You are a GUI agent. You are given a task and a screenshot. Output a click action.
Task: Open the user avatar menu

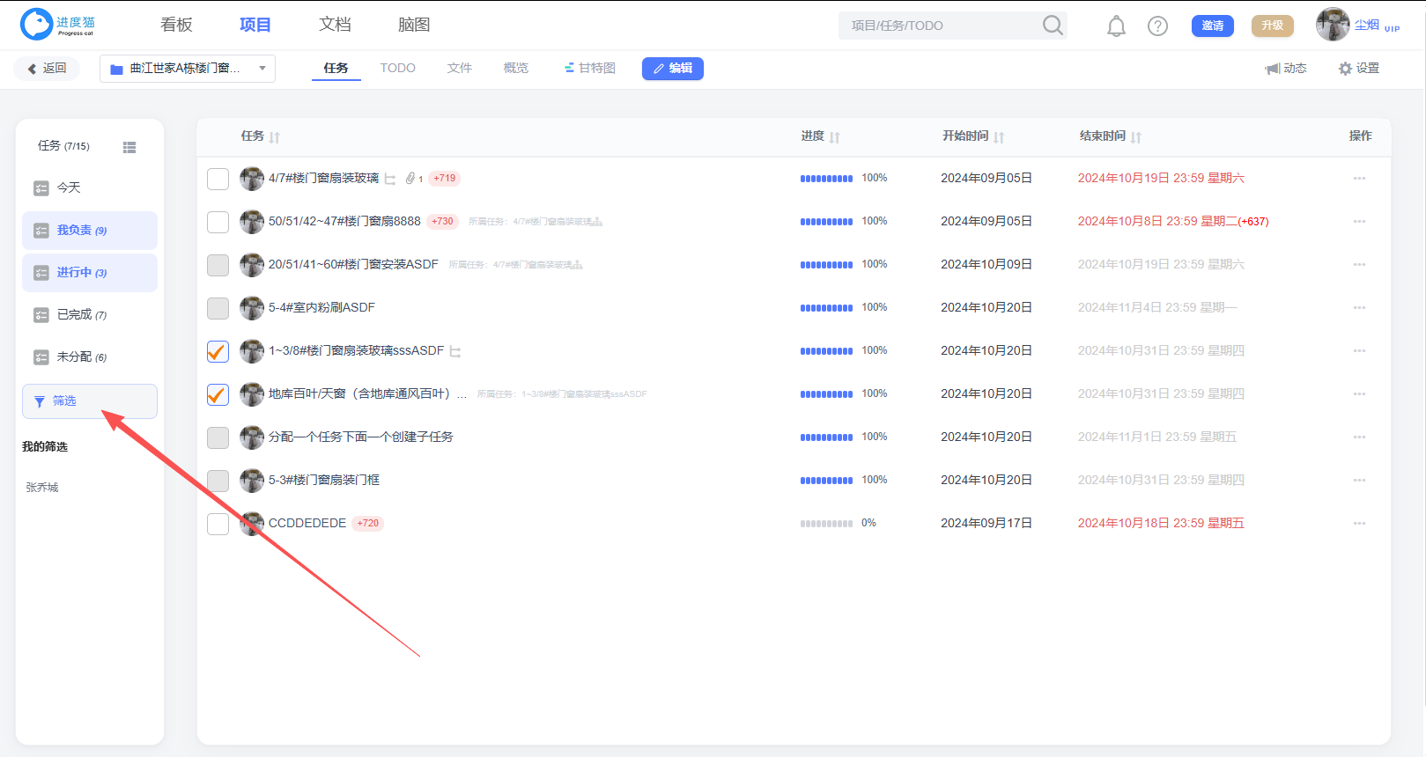pyautogui.click(x=1332, y=25)
